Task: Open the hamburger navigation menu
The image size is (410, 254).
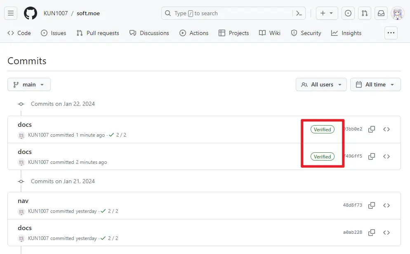Action: [x=11, y=13]
